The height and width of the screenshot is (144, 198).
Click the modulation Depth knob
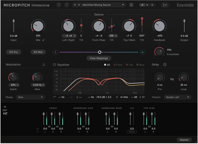point(13,77)
